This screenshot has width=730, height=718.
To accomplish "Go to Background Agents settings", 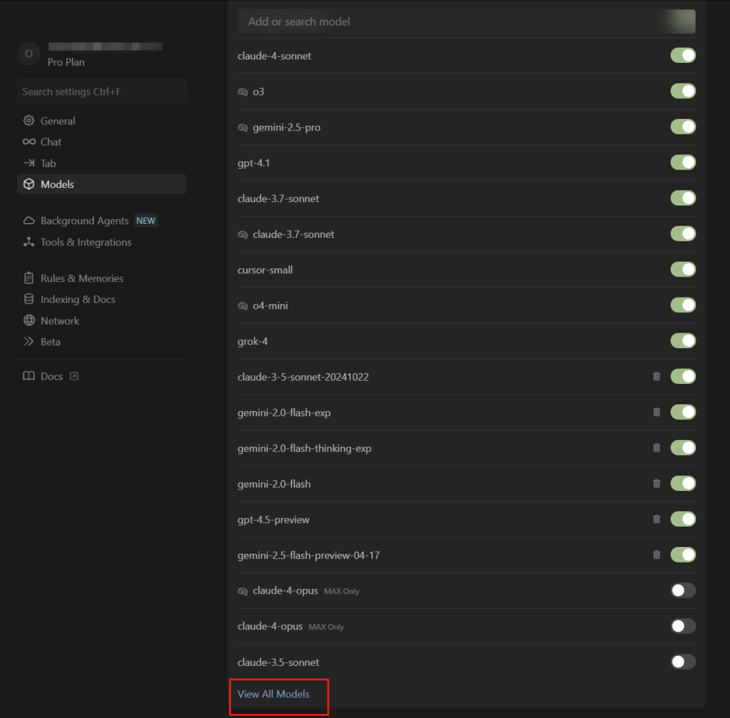I will [84, 221].
